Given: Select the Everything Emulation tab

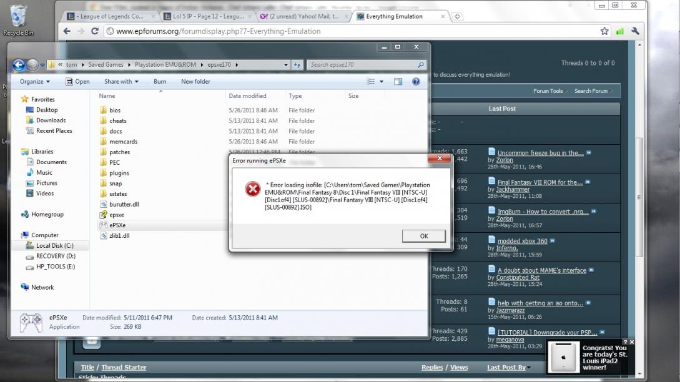Looking at the screenshot, I should point(400,16).
